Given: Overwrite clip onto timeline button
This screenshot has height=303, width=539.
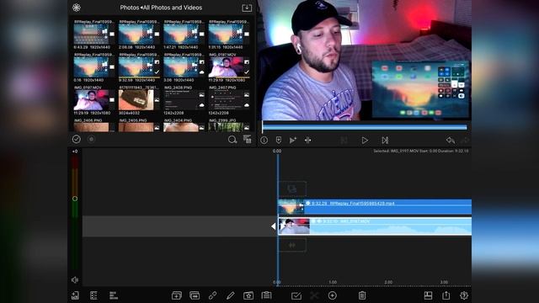Looking at the screenshot, I should [195, 295].
